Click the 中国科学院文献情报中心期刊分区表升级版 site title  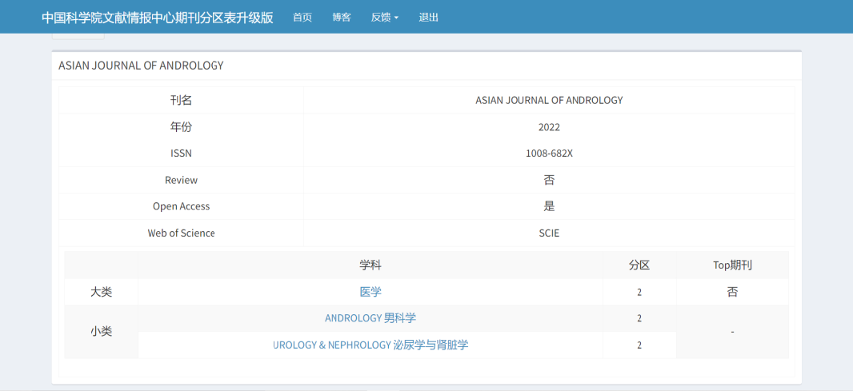[157, 17]
